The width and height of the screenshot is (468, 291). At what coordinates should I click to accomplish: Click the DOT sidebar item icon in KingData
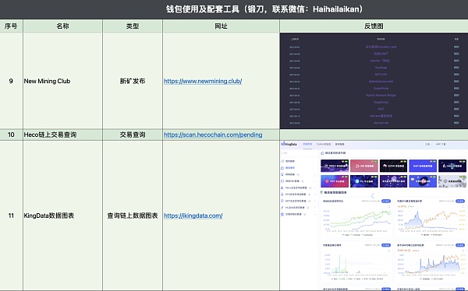(282, 201)
